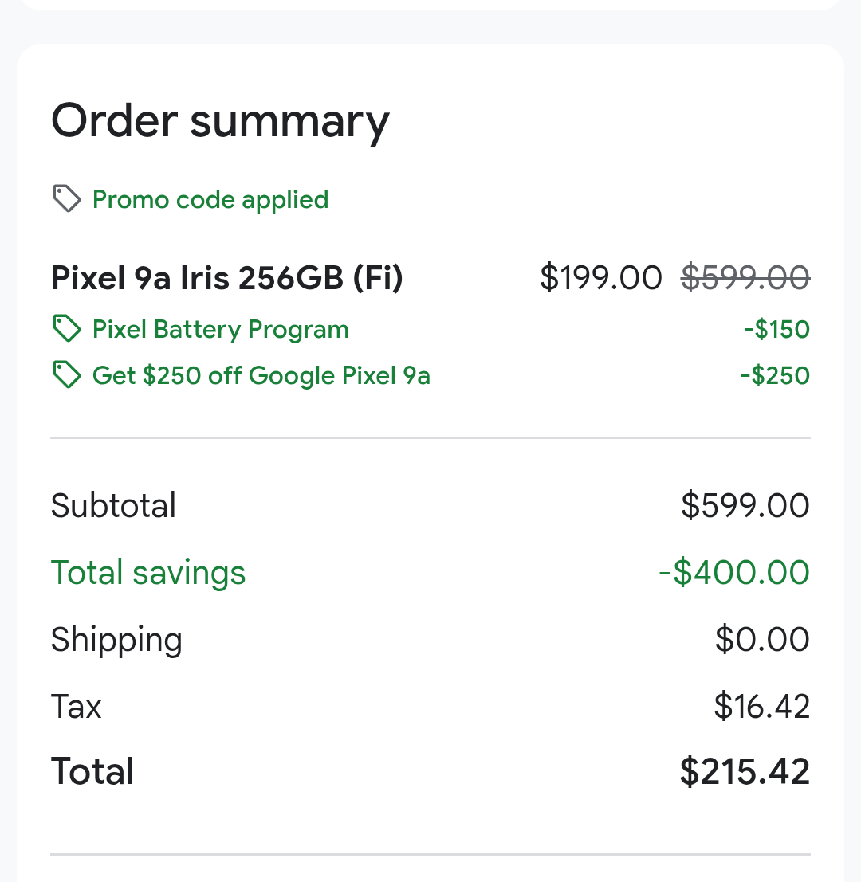The image size is (861, 882).
Task: Click the -$150 battery program discount
Action: (776, 330)
